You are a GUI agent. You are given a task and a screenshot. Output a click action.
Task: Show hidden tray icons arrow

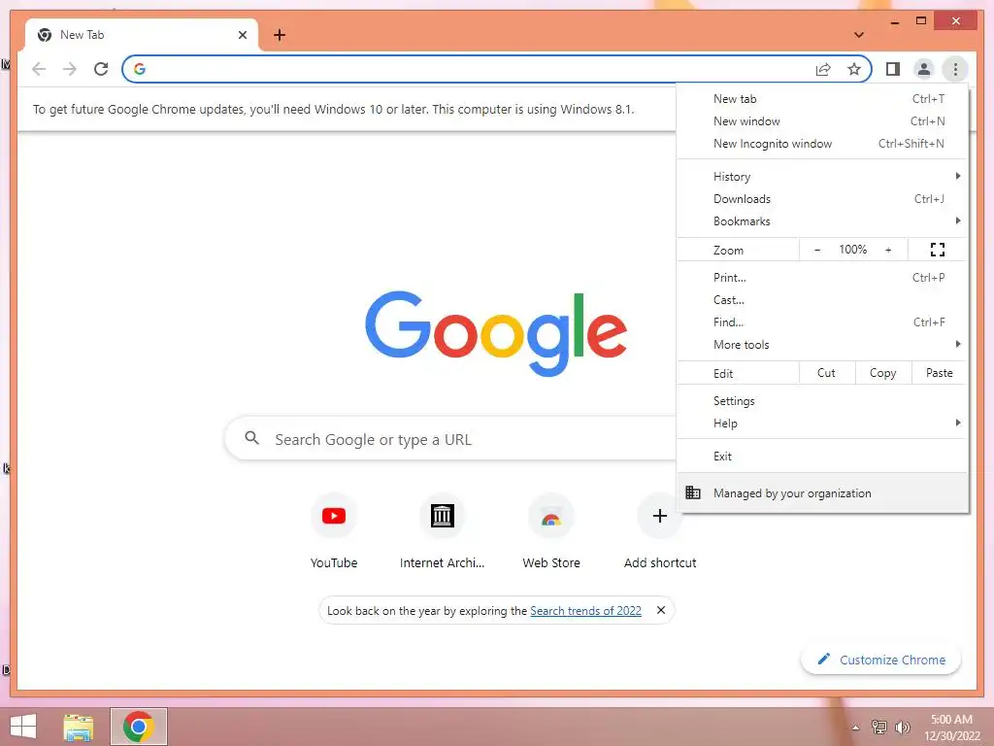point(855,728)
